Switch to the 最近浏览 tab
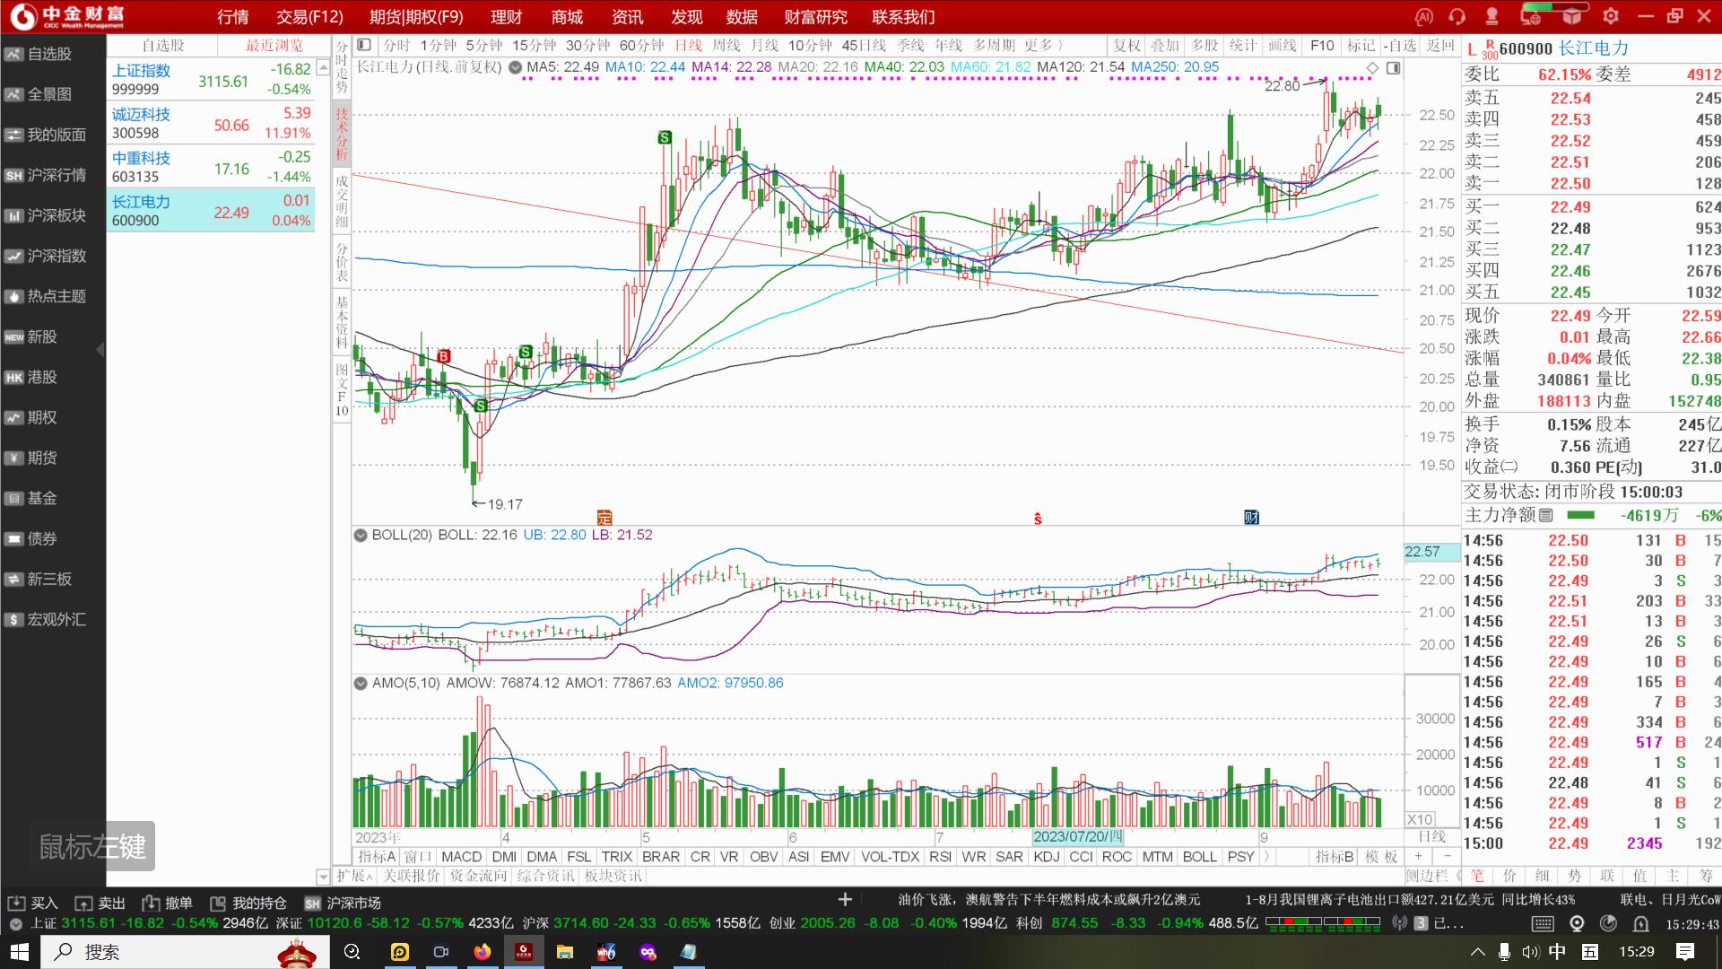Viewport: 1722px width, 969px height. click(x=274, y=45)
